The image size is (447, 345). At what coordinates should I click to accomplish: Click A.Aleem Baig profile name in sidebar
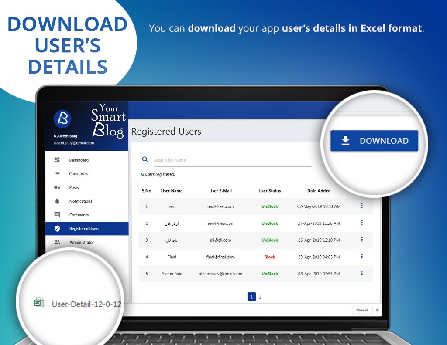[65, 136]
